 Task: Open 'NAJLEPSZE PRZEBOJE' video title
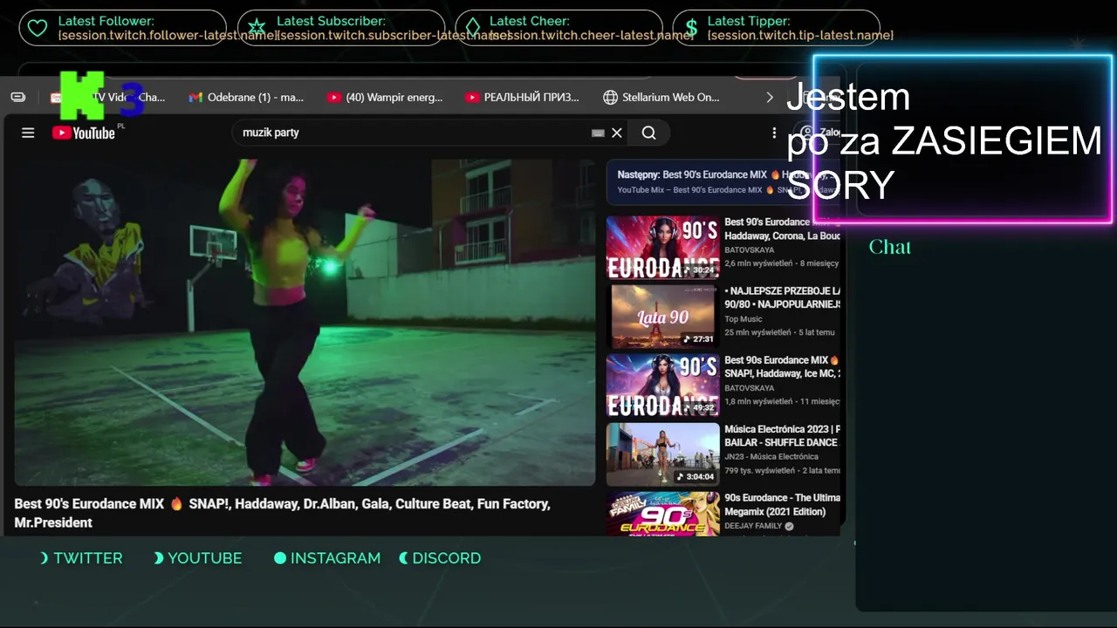click(782, 297)
